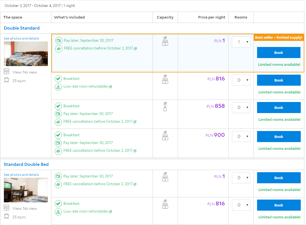Open rooms dropdown for Standard Double Bed PLN 1 rate
This screenshot has height=225, width=306.
[x=241, y=177]
